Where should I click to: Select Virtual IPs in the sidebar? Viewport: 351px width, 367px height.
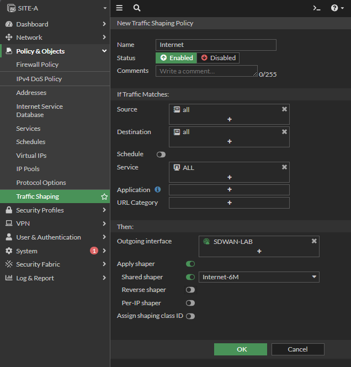pos(31,156)
